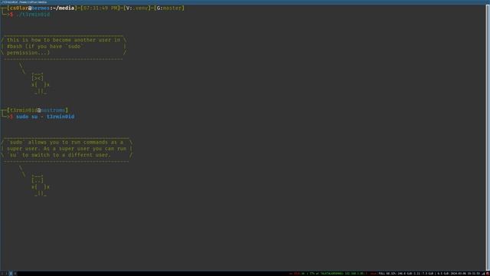490x276 pixels.
Task: Click the highlighted active workspace indicator
Action: pyautogui.click(x=10, y=274)
